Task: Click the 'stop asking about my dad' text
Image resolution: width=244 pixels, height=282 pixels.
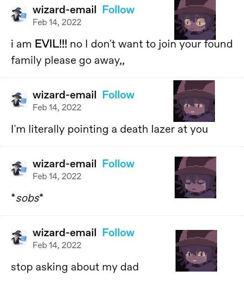Action: (75, 267)
